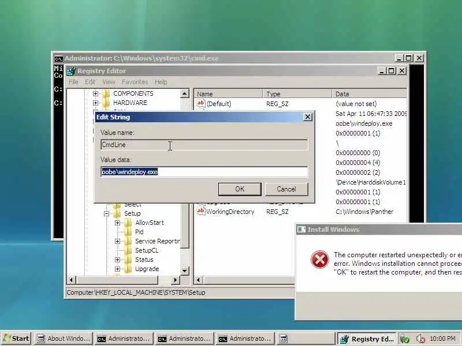Click the red error icon in Install Windows
Screen dimensions: 462x346
click(320, 259)
